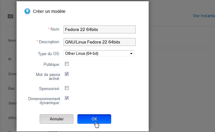
Task: Click the Description label text
Action: (49, 42)
